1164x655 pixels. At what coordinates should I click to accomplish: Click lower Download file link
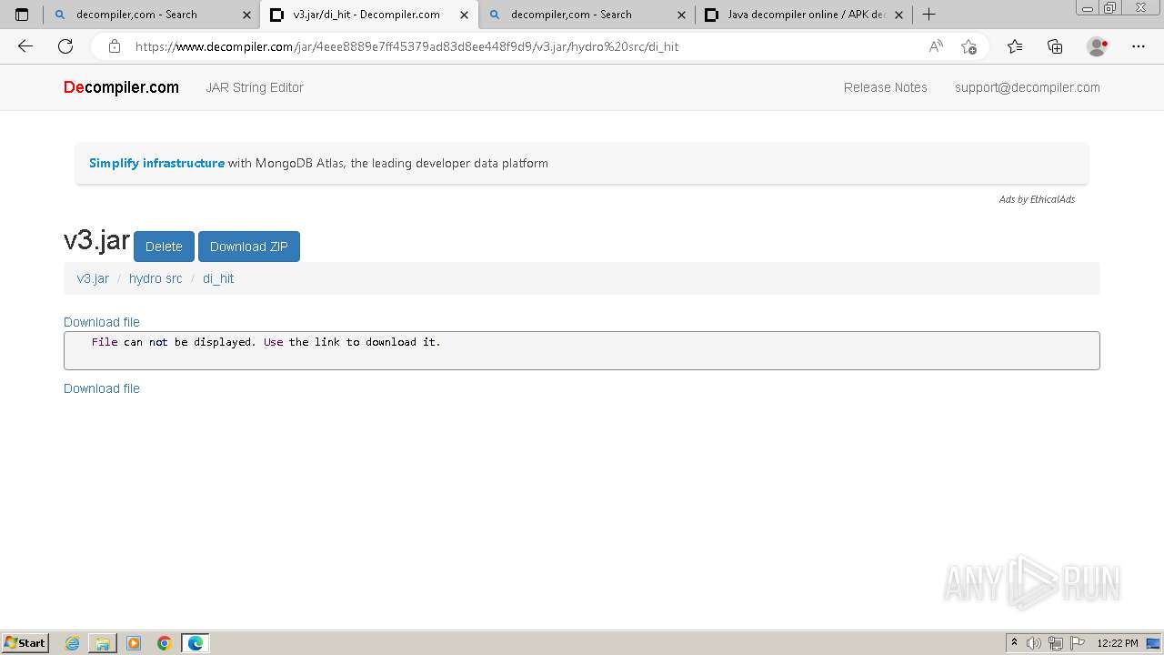pos(102,388)
